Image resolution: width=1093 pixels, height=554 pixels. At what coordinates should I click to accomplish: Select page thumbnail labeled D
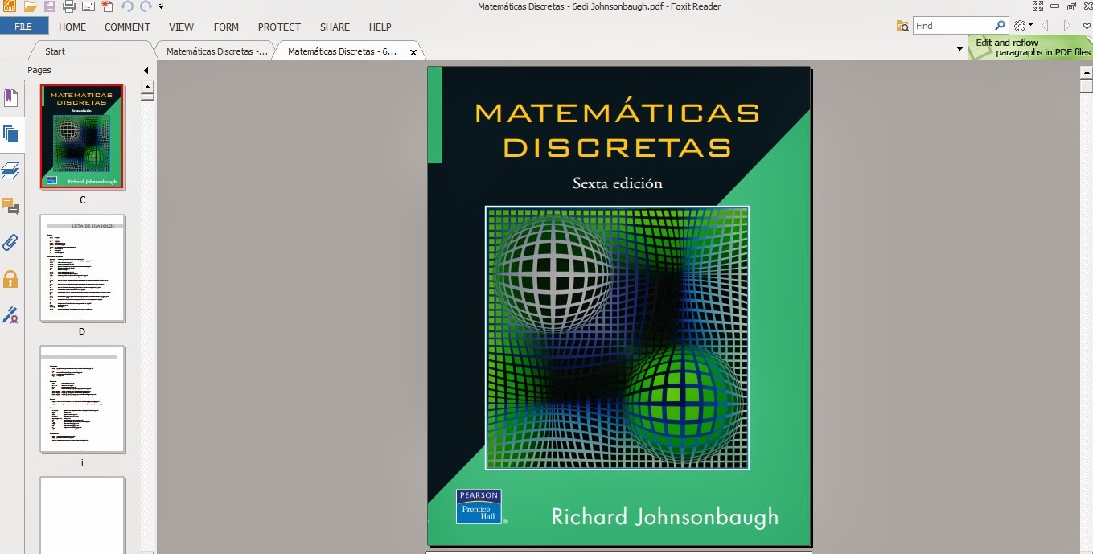pos(82,268)
